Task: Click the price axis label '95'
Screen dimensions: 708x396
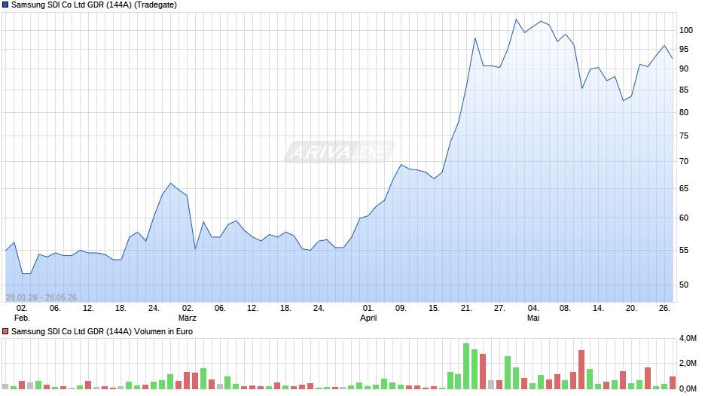Action: (684, 49)
